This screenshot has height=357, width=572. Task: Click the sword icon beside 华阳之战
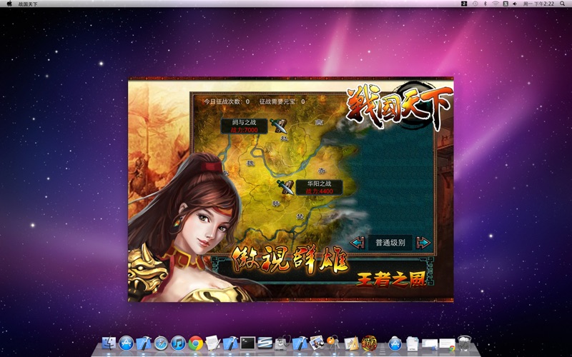[285, 187]
